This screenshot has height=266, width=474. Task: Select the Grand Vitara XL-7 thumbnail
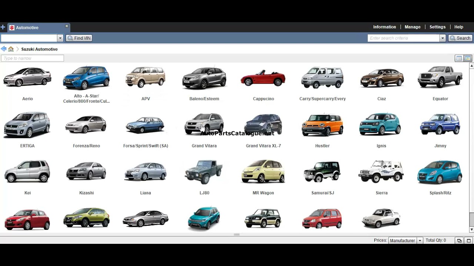(x=263, y=124)
